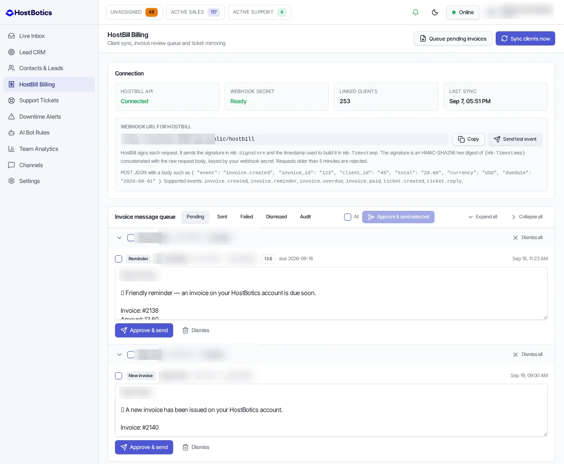Screen dimensions: 564x464
Task: Approve & send the #2140 invoice message
Action: click(144, 447)
